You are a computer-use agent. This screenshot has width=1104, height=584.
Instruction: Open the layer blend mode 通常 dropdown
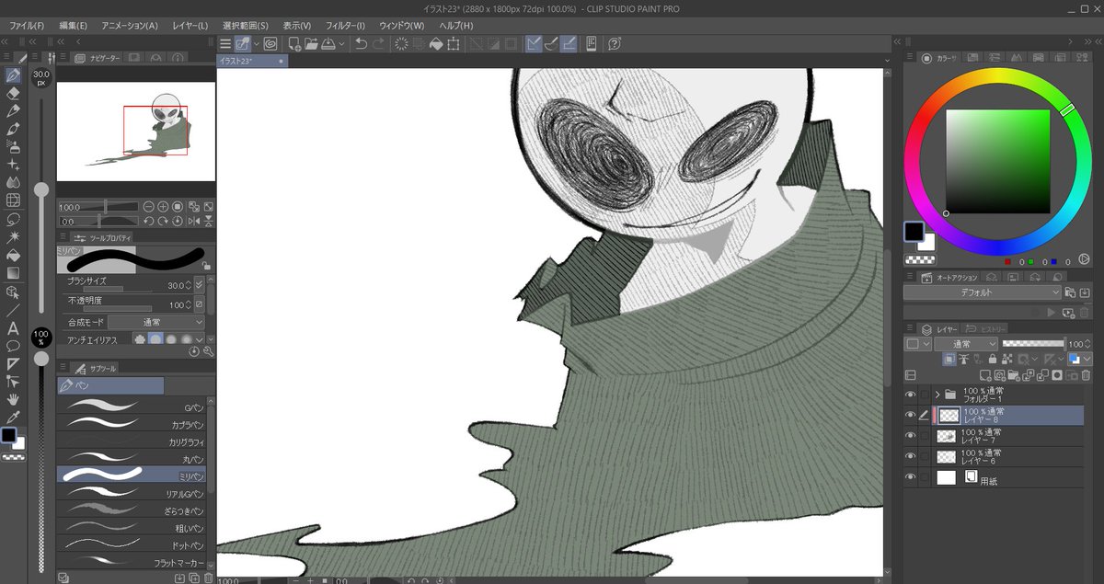click(x=966, y=344)
